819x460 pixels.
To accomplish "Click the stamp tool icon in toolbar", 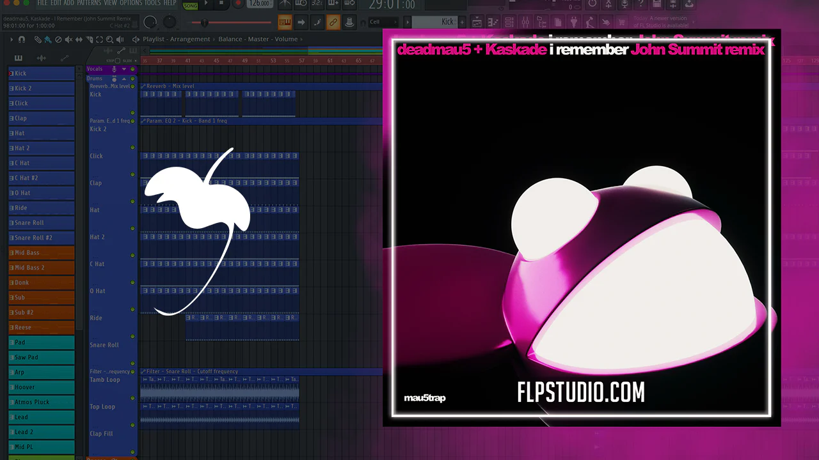I will click(349, 23).
